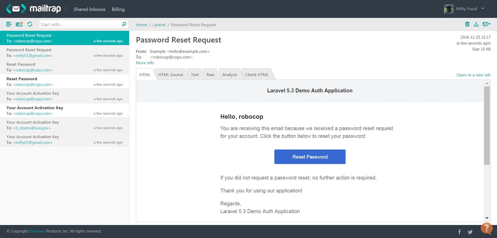This screenshot has width=497, height=238.
Task: Click the blue Reset Password button
Action: pos(310,157)
